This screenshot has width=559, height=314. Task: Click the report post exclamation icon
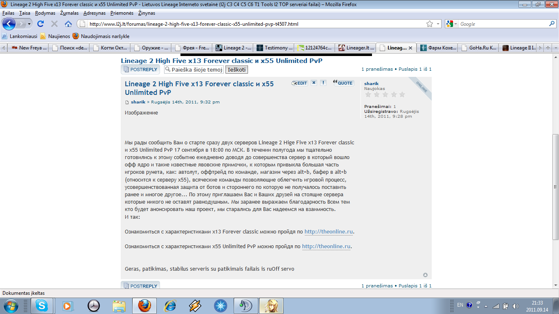click(x=323, y=83)
